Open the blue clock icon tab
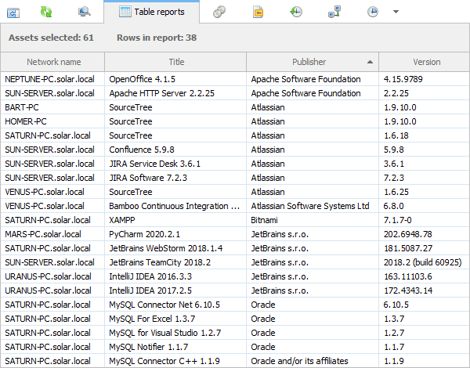470x368 pixels. (x=373, y=12)
